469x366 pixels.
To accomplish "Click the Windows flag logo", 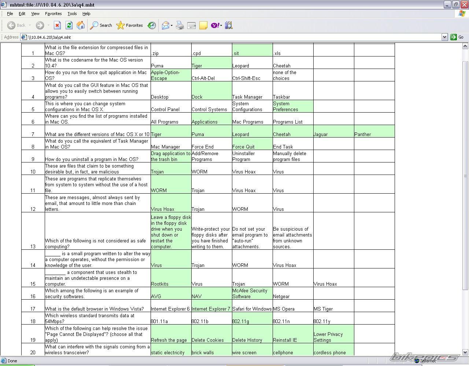I will pos(462,14).
